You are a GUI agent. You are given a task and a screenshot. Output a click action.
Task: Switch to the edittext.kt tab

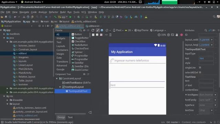(94, 26)
